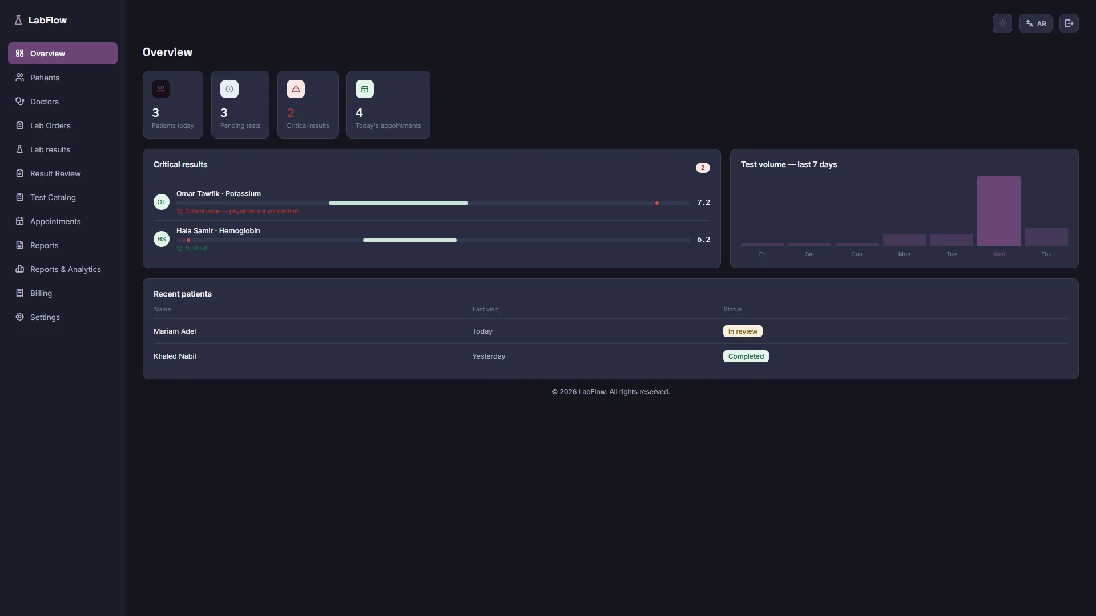Click the Mon bar in test volume chart
The width and height of the screenshot is (1096, 616).
point(904,240)
